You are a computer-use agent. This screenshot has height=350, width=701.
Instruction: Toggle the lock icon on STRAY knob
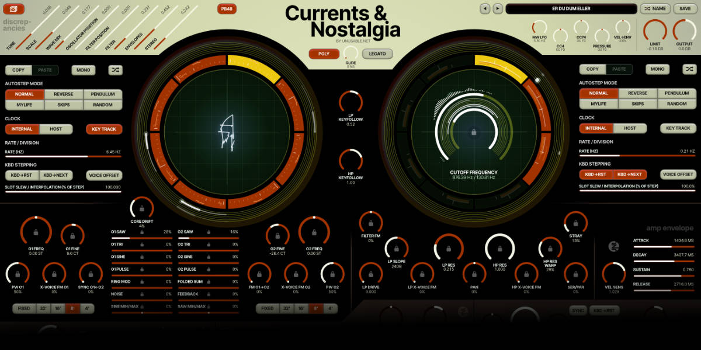(576, 224)
